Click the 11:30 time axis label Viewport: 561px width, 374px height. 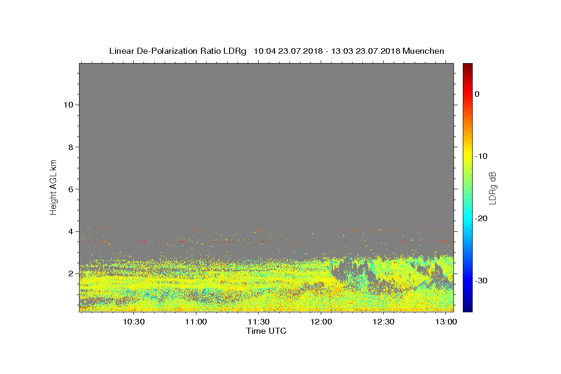tap(259, 322)
